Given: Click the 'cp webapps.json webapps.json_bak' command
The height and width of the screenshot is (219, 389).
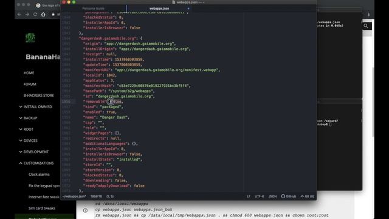Looking at the screenshot, I should 134,209.
